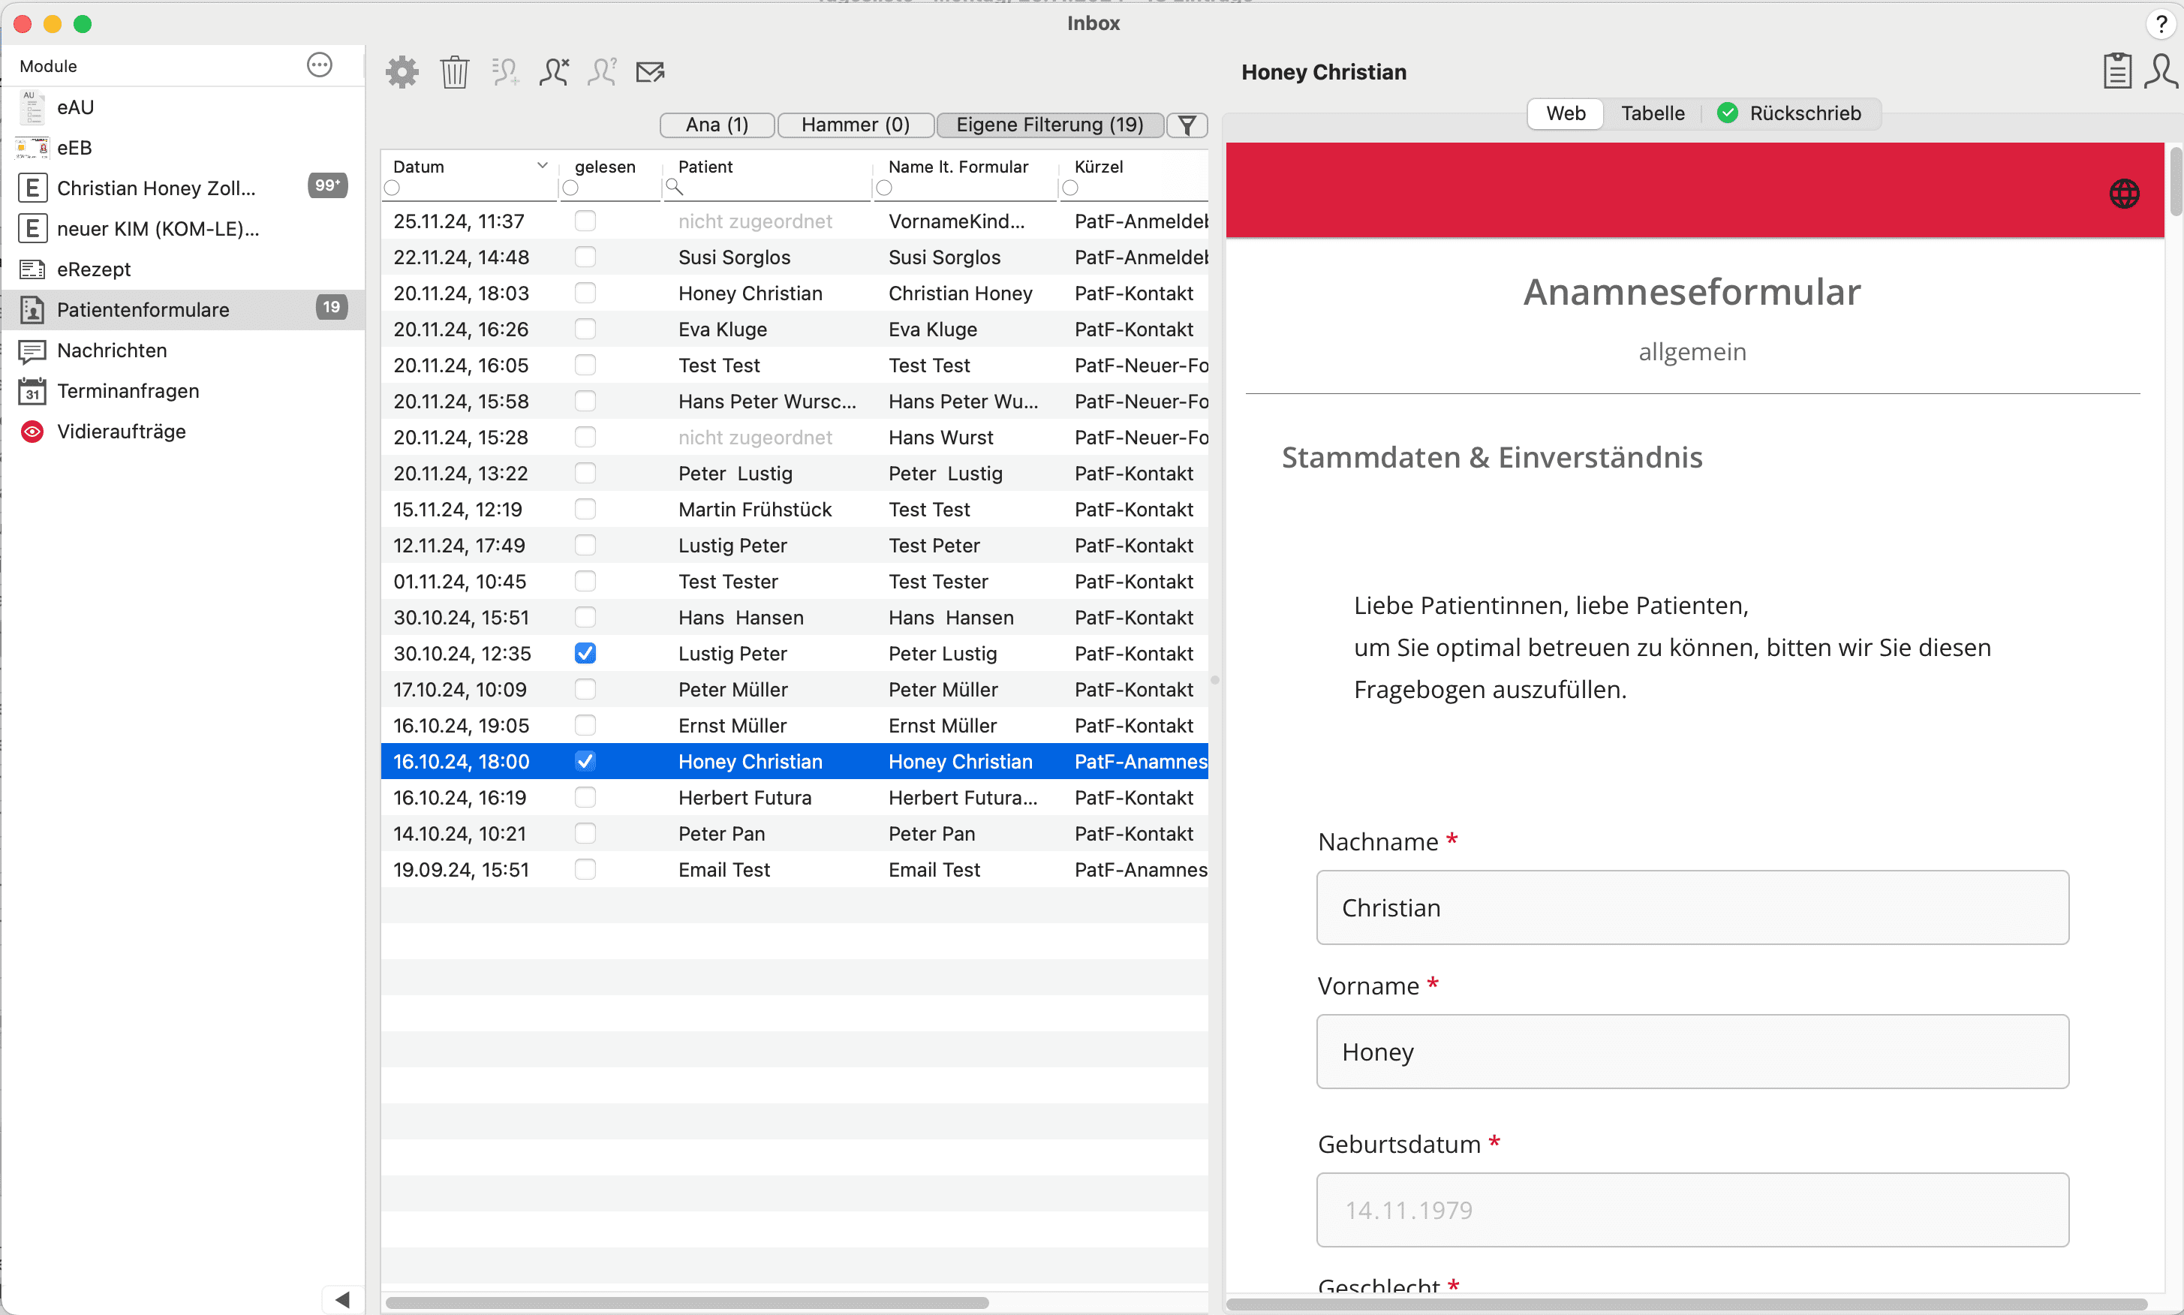This screenshot has height=1315, width=2184.
Task: Select the Rückschrieb tab
Action: (1791, 113)
